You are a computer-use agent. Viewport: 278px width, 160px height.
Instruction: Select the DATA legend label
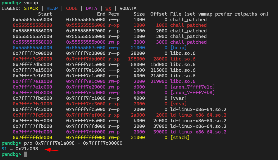(91, 8)
